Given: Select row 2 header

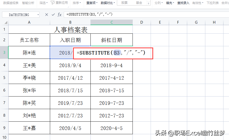Looking at the screenshot, I should (x=4, y=40).
